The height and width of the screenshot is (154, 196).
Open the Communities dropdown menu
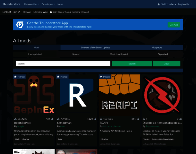pyautogui.click(x=31, y=4)
